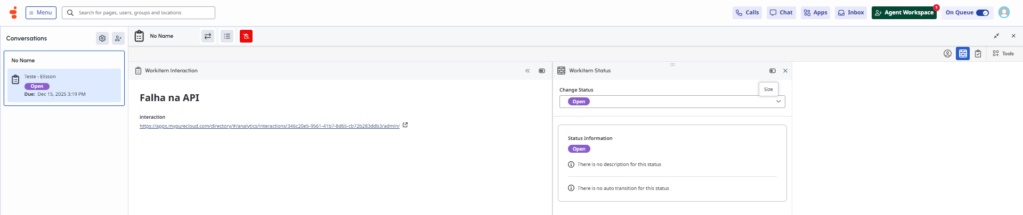The width and height of the screenshot is (1023, 215).
Task: Click the transfer arrows icon beside No Name
Action: (x=208, y=36)
